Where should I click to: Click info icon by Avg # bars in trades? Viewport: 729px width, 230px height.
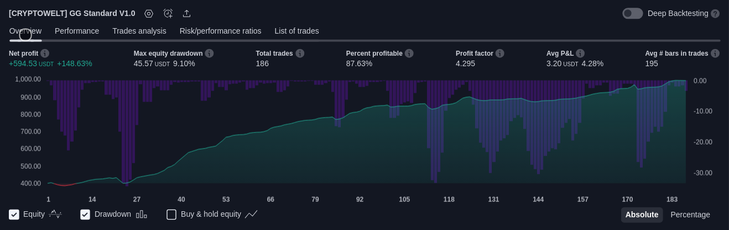715,54
